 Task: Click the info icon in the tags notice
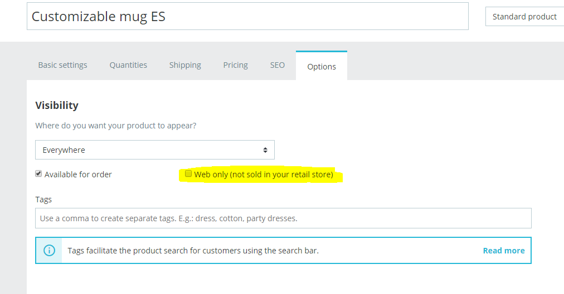(x=49, y=251)
